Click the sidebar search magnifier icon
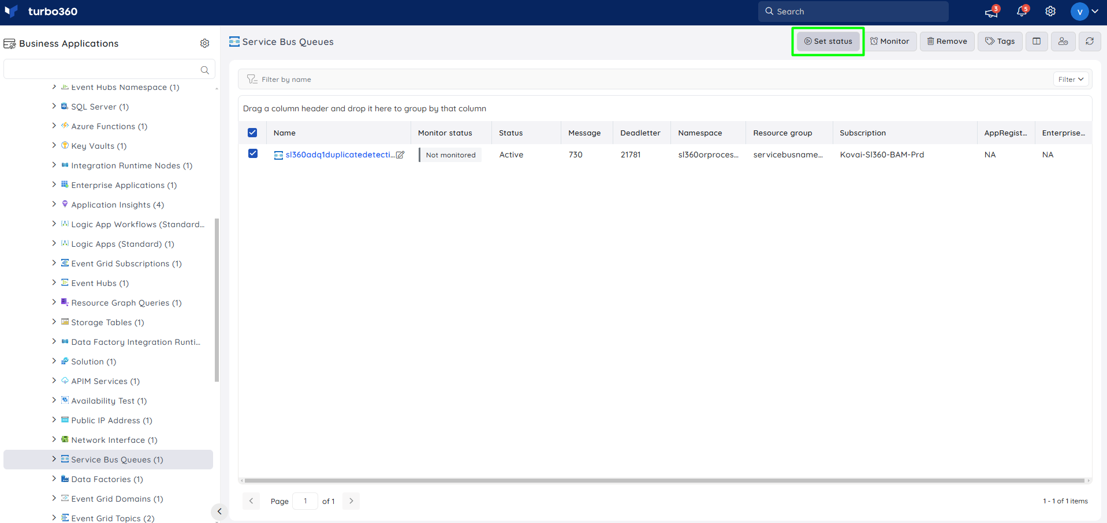The image size is (1107, 523). (204, 70)
